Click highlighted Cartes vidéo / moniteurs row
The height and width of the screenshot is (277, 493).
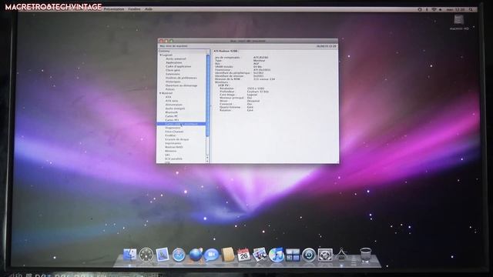pyautogui.click(x=182, y=124)
